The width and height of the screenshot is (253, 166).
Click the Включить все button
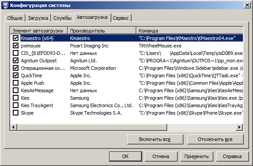point(155,139)
